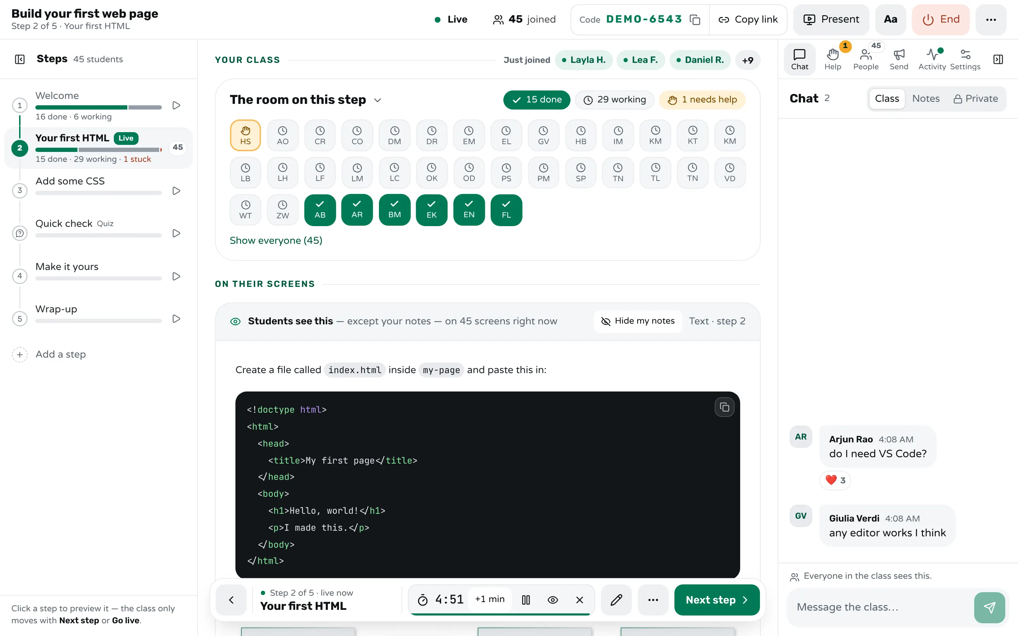
Task: Send the chat message
Action: coord(989,607)
